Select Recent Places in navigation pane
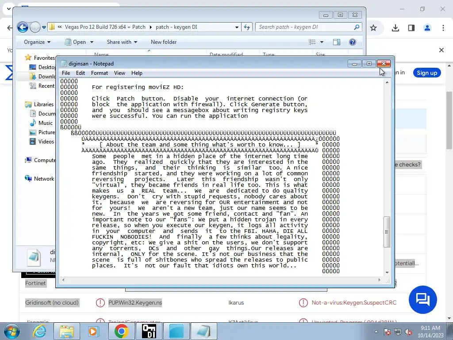This screenshot has width=453, height=340. [42, 85]
